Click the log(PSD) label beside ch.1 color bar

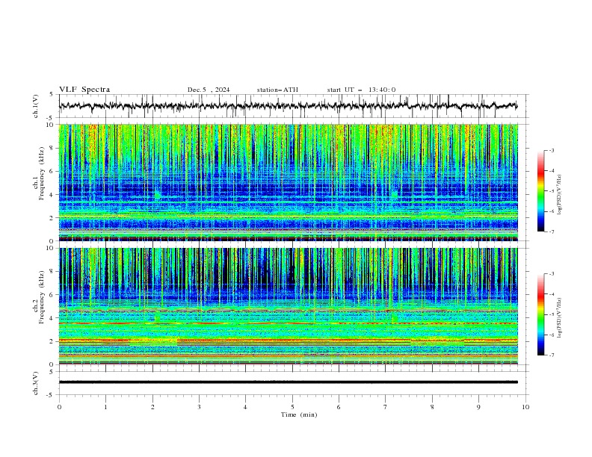click(559, 195)
